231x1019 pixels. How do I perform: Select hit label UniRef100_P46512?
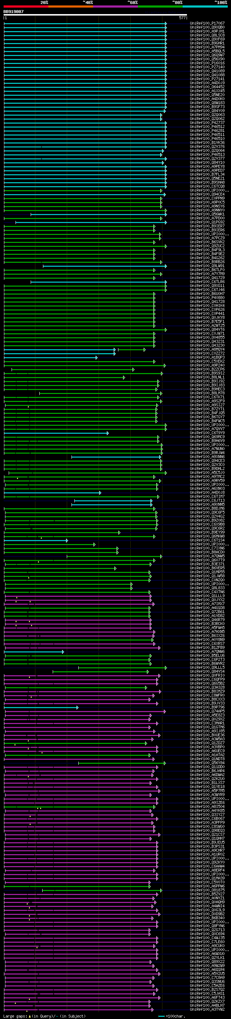[x=207, y=127]
